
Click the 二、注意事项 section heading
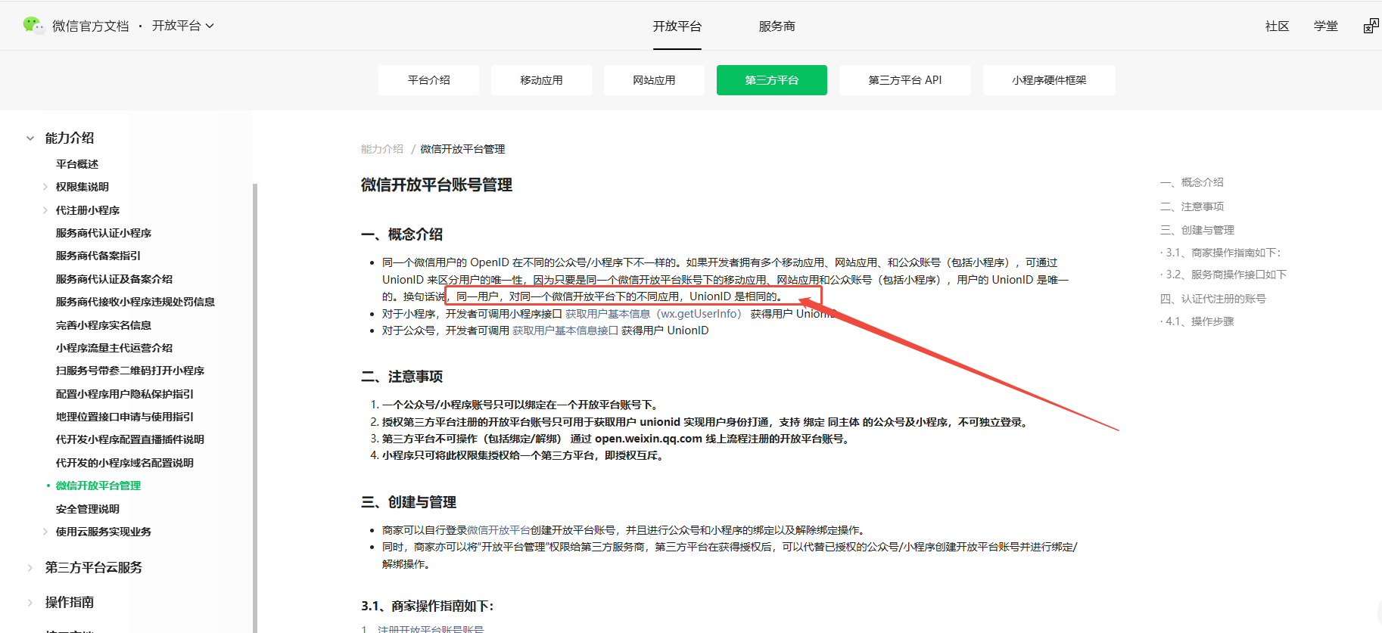(402, 377)
